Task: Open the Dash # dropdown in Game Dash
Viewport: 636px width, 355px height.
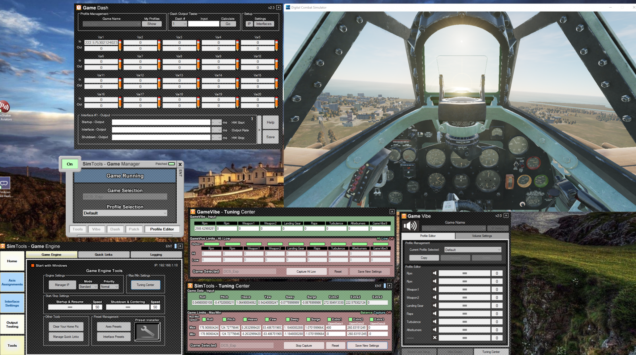Action: [x=179, y=24]
